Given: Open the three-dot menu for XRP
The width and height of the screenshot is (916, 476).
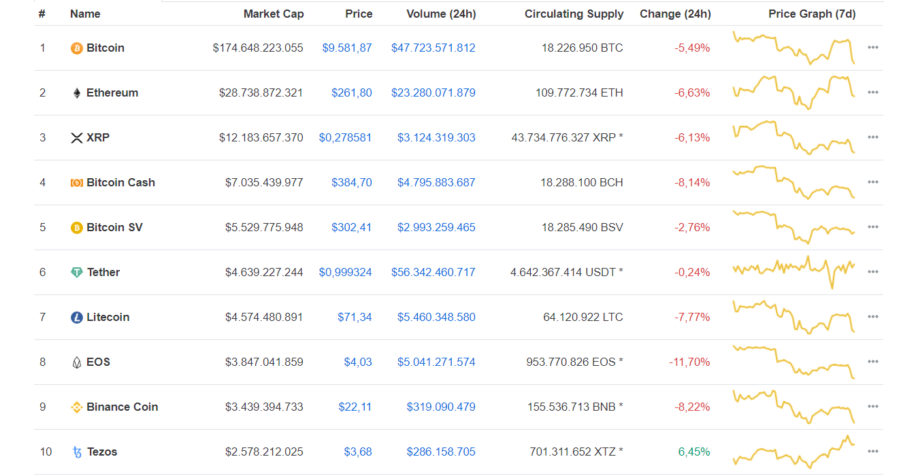Looking at the screenshot, I should point(873,137).
